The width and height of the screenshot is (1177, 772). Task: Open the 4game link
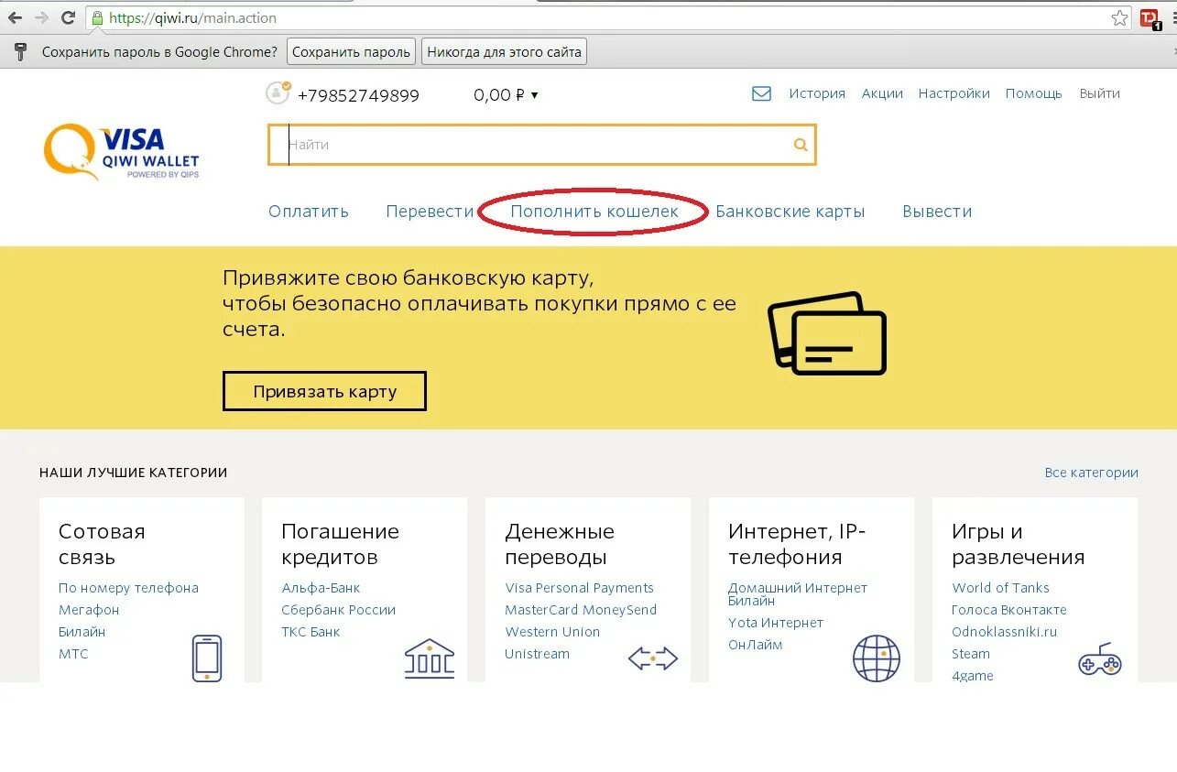click(973, 676)
